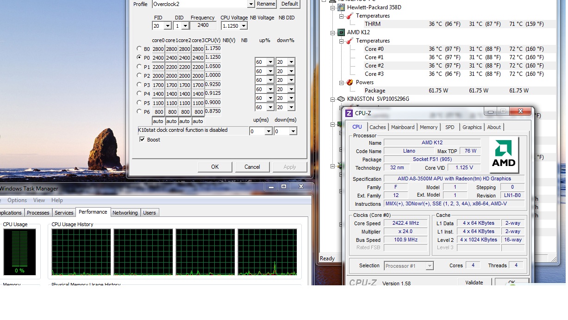Open the down(ms) dropdown

[x=293, y=131]
